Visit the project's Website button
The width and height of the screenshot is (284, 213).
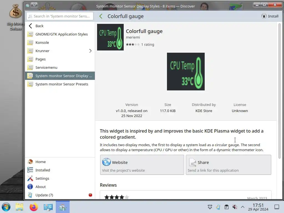coord(142,165)
